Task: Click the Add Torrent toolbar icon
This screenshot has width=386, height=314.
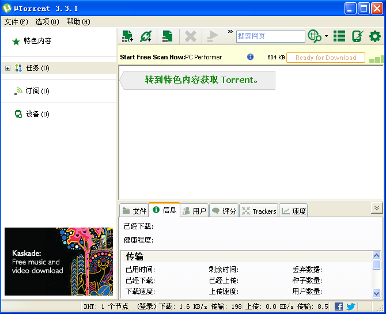Action: coord(127,36)
